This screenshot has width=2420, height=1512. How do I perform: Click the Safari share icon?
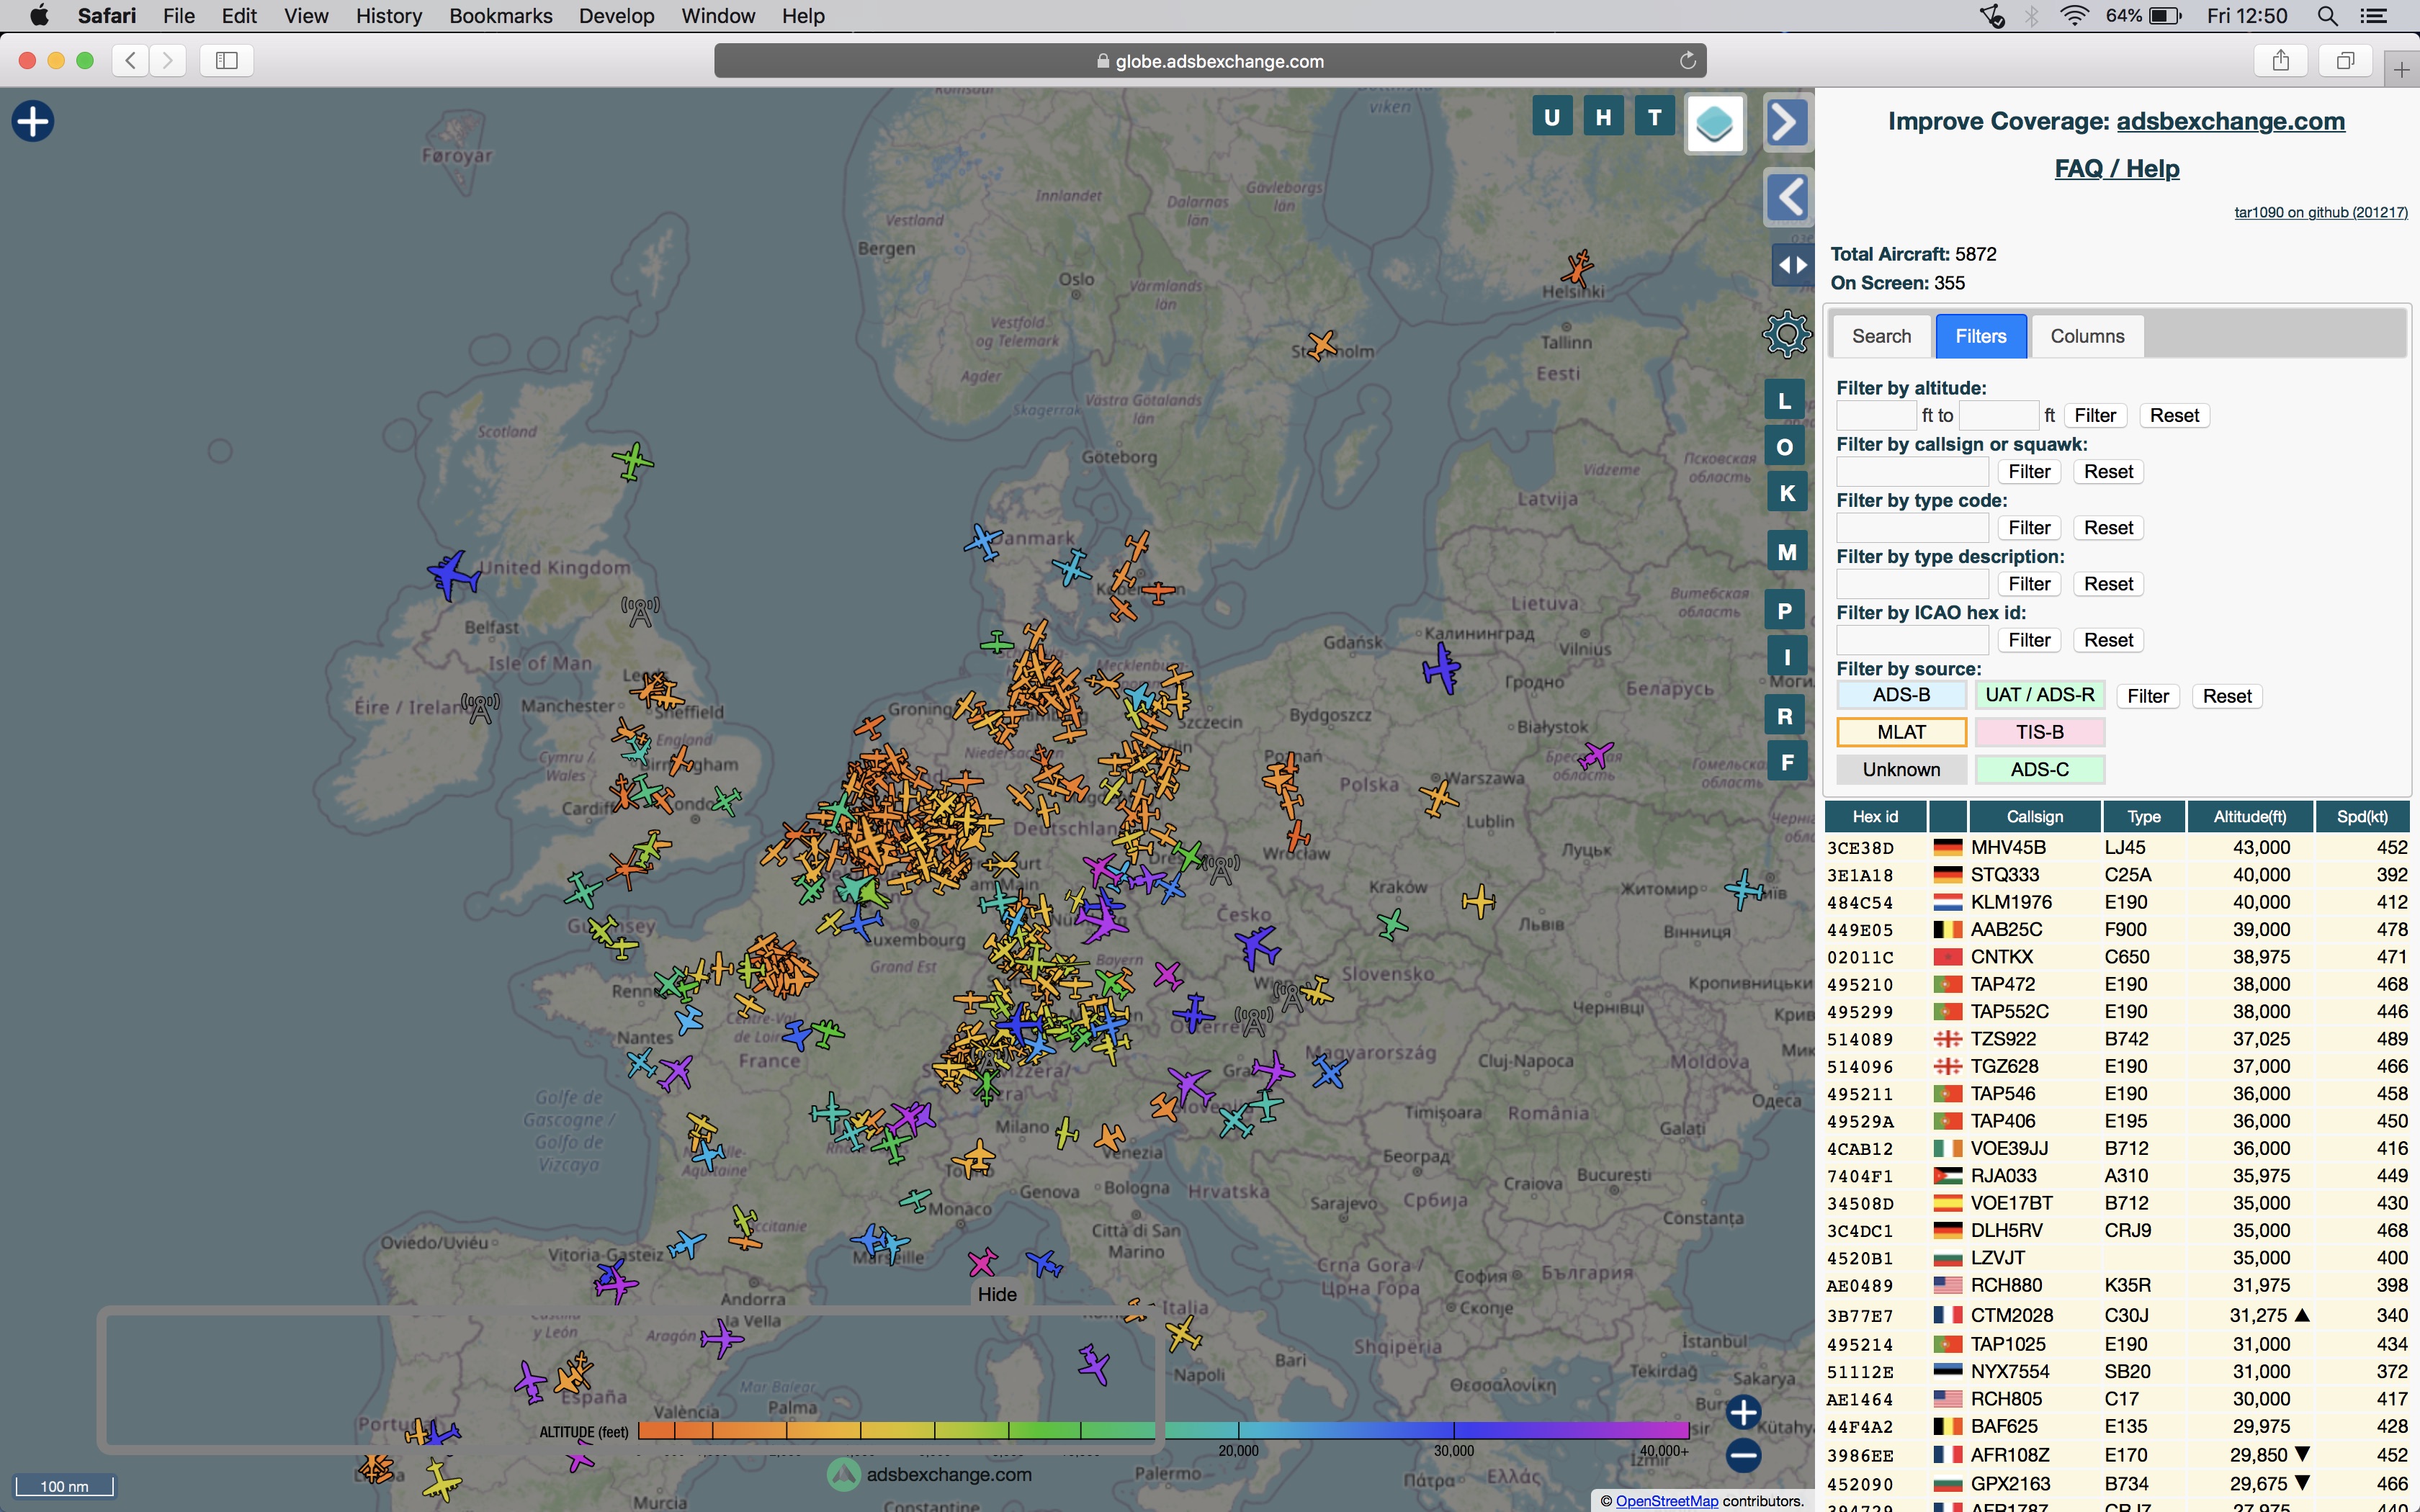(x=2280, y=60)
